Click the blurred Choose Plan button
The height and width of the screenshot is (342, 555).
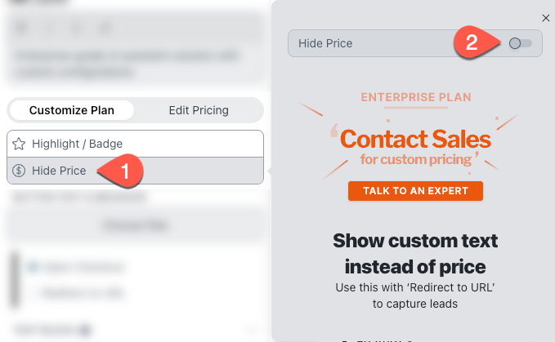pos(135,224)
